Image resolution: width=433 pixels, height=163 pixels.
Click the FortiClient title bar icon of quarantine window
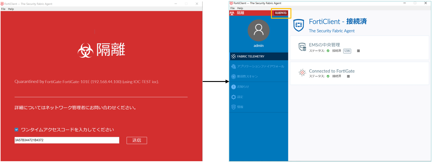coord(2,4)
